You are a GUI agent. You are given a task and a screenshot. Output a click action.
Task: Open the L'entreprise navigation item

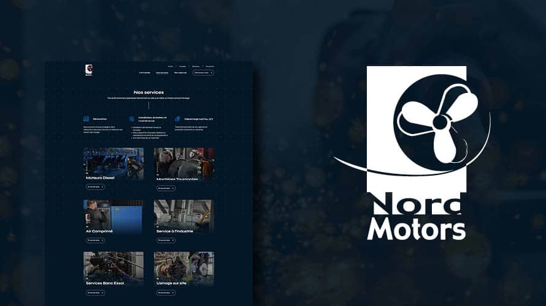coord(145,73)
